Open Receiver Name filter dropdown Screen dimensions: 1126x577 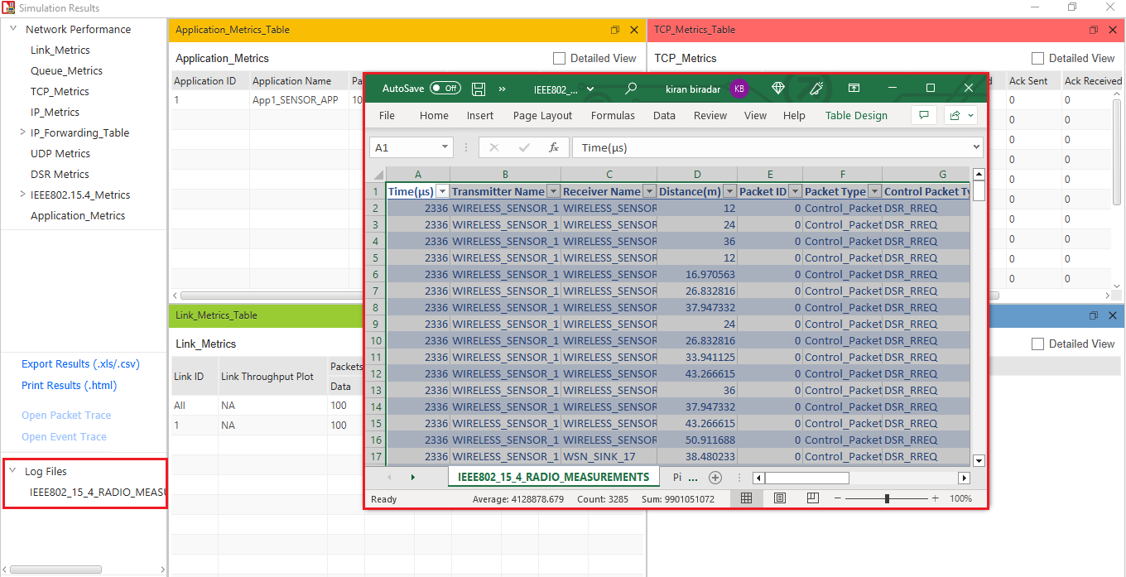click(649, 191)
